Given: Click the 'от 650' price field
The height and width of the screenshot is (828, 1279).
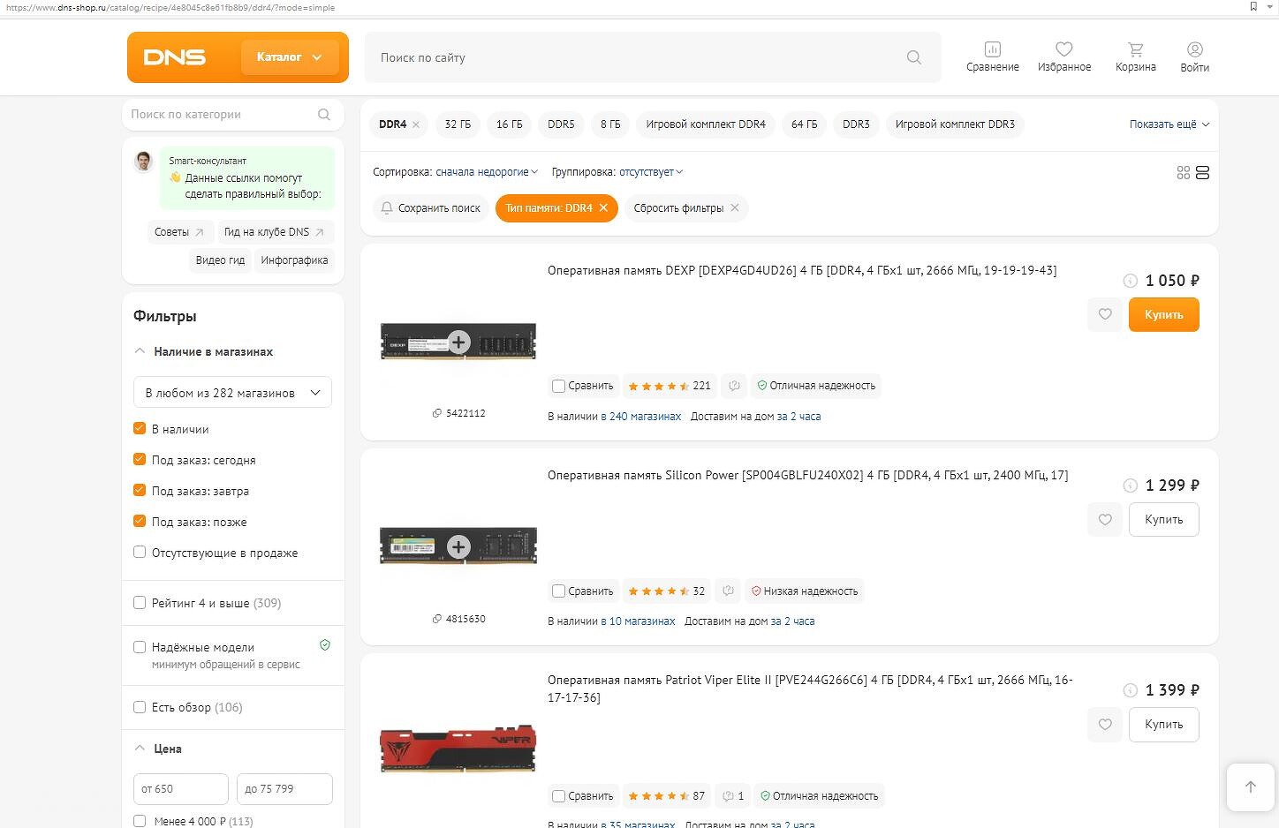Looking at the screenshot, I should coord(181,789).
